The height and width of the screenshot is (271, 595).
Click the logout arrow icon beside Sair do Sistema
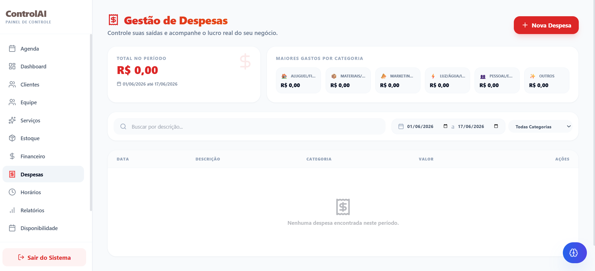point(21,257)
